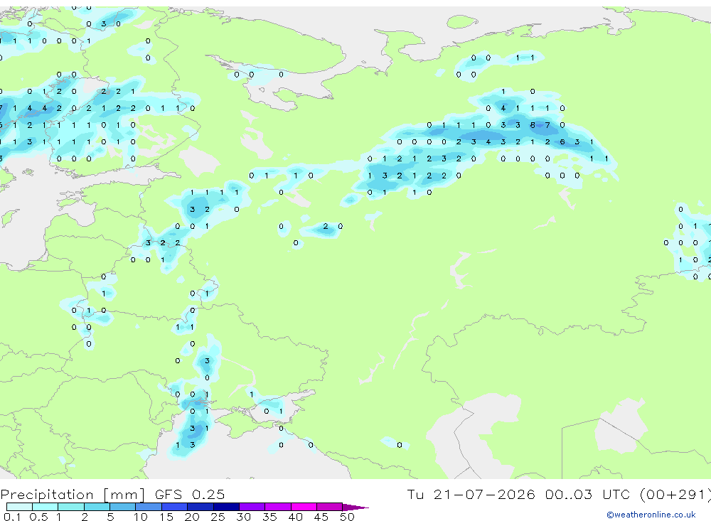Pick the 10–15 mm blue legend swatch
The image size is (711, 521).
click(149, 507)
